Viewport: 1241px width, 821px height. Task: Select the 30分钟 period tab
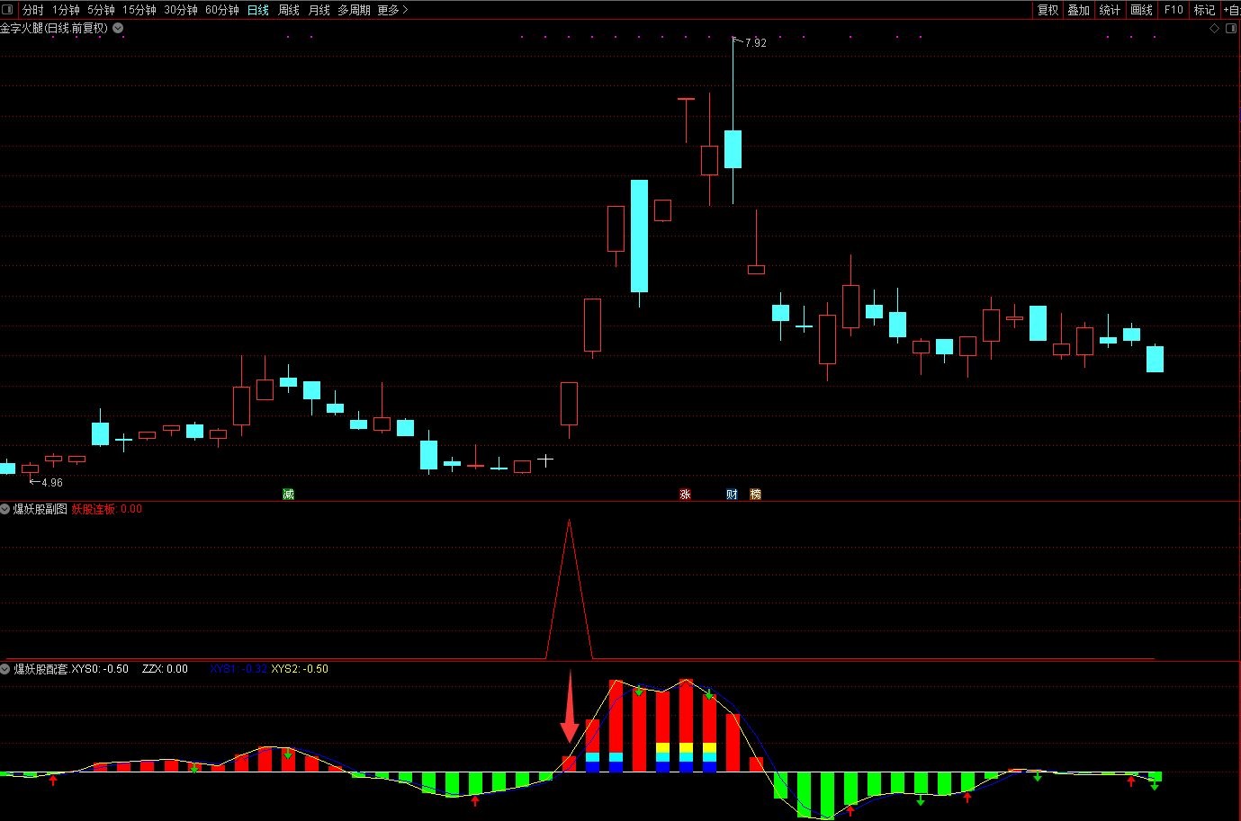coord(181,10)
